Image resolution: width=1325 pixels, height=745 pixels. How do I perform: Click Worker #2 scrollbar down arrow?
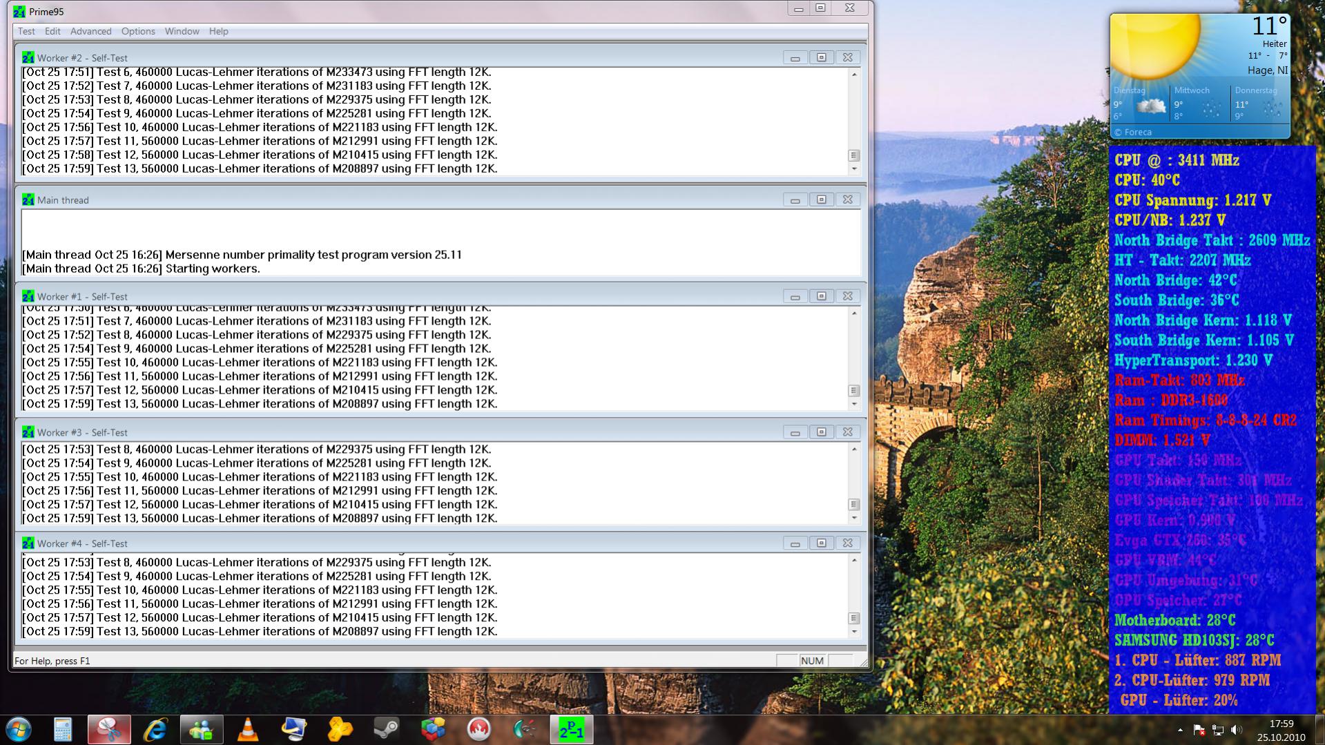(x=854, y=169)
